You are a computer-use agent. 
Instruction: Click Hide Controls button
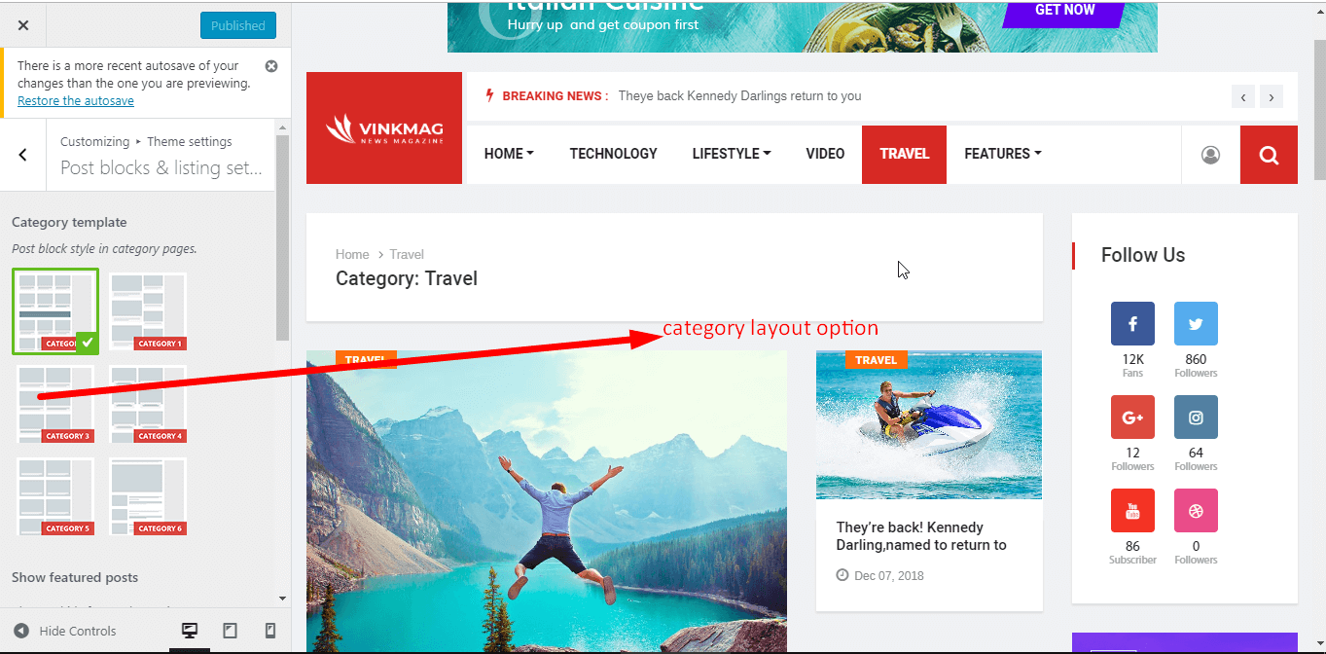[x=65, y=631]
